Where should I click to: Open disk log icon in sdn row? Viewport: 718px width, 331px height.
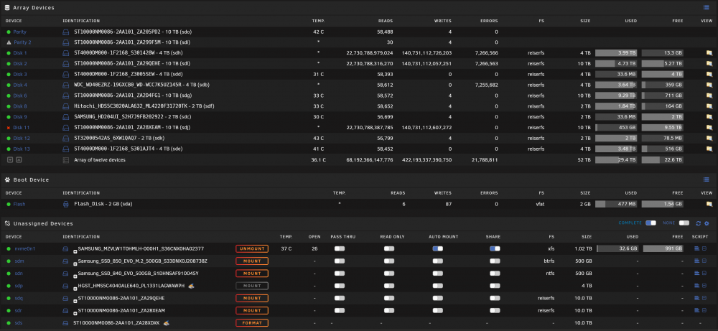(704, 274)
